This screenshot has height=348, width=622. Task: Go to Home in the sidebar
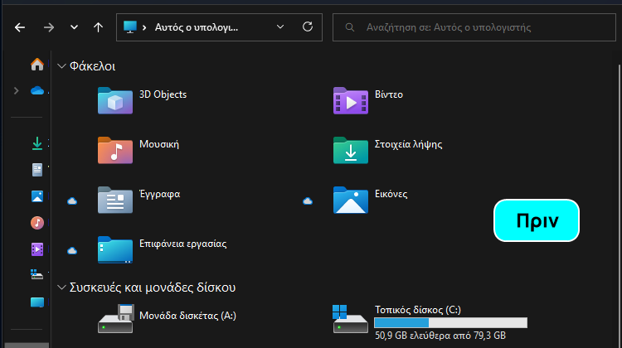pyautogui.click(x=37, y=64)
